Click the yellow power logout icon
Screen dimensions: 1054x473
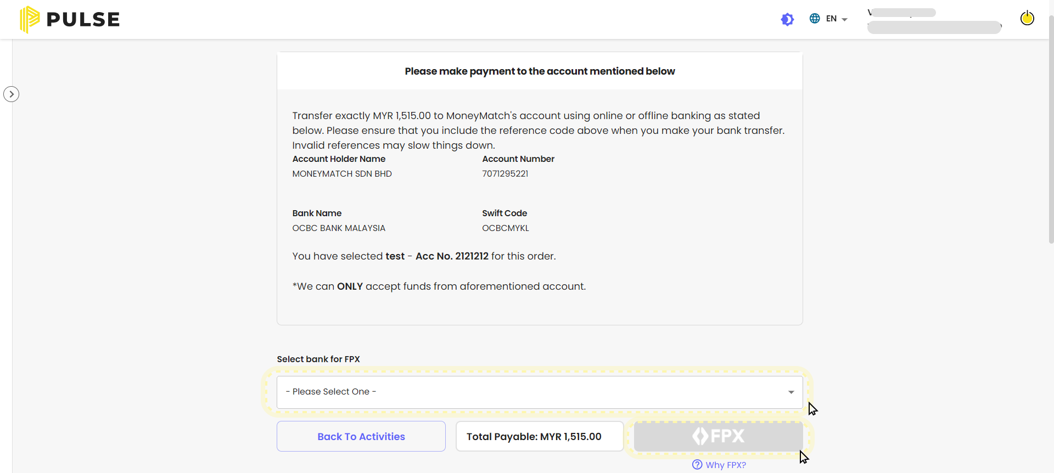(x=1027, y=18)
